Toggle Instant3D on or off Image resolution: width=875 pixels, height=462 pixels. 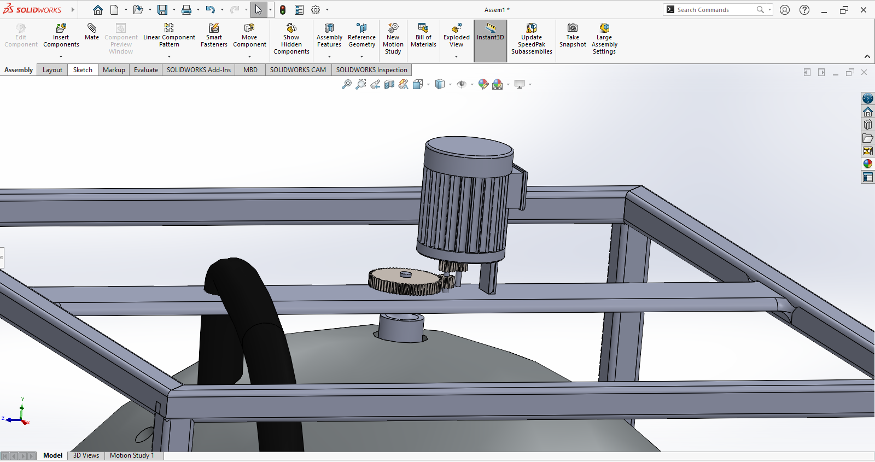tap(491, 40)
